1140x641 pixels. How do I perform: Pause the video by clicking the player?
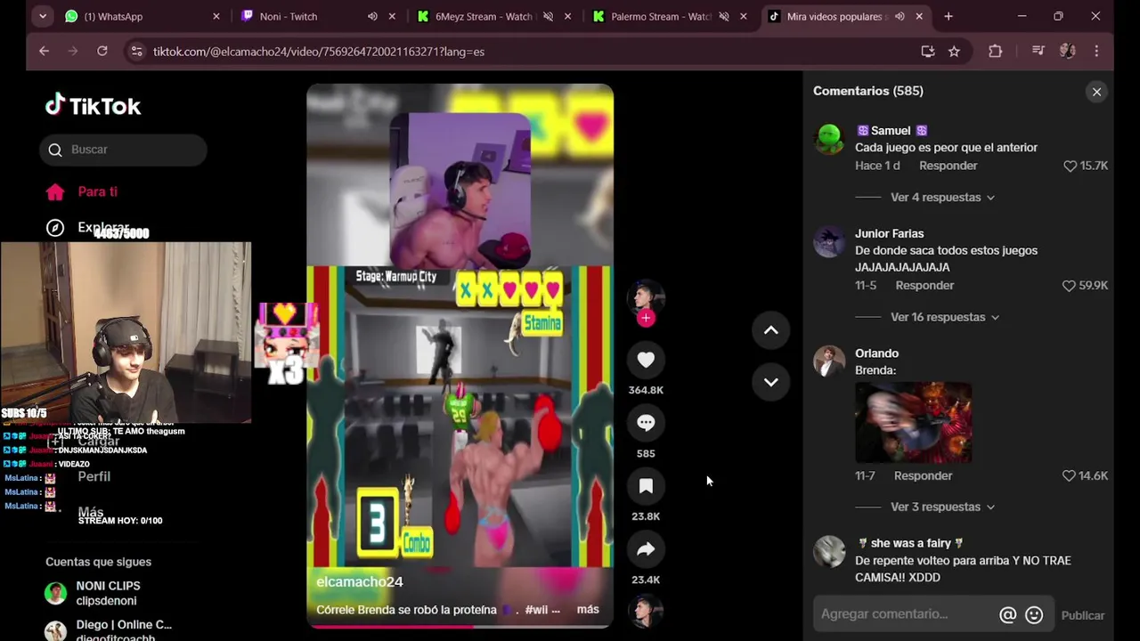click(x=460, y=356)
